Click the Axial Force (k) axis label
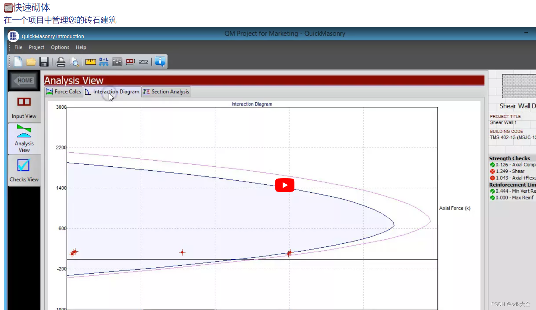 (455, 208)
